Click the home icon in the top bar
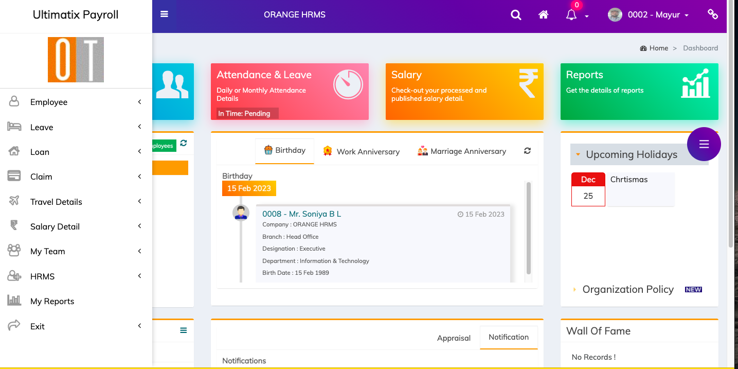The width and height of the screenshot is (738, 369). (x=543, y=14)
